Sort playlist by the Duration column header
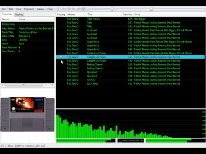206x154 pixels. [127, 15]
